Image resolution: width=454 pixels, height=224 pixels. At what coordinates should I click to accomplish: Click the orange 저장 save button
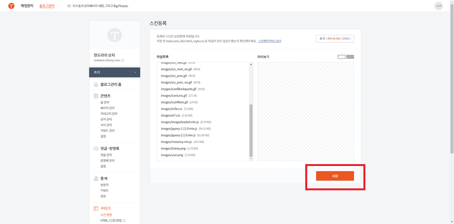point(335,176)
